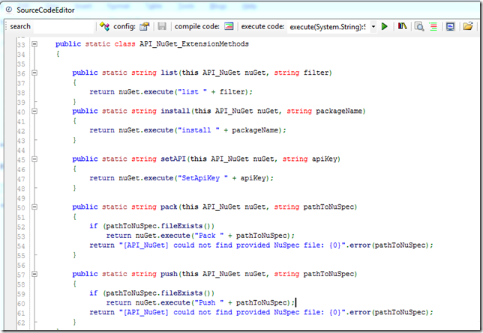
Task: Click the "Pack " string literal on line 53
Action: pyautogui.click(x=209, y=236)
